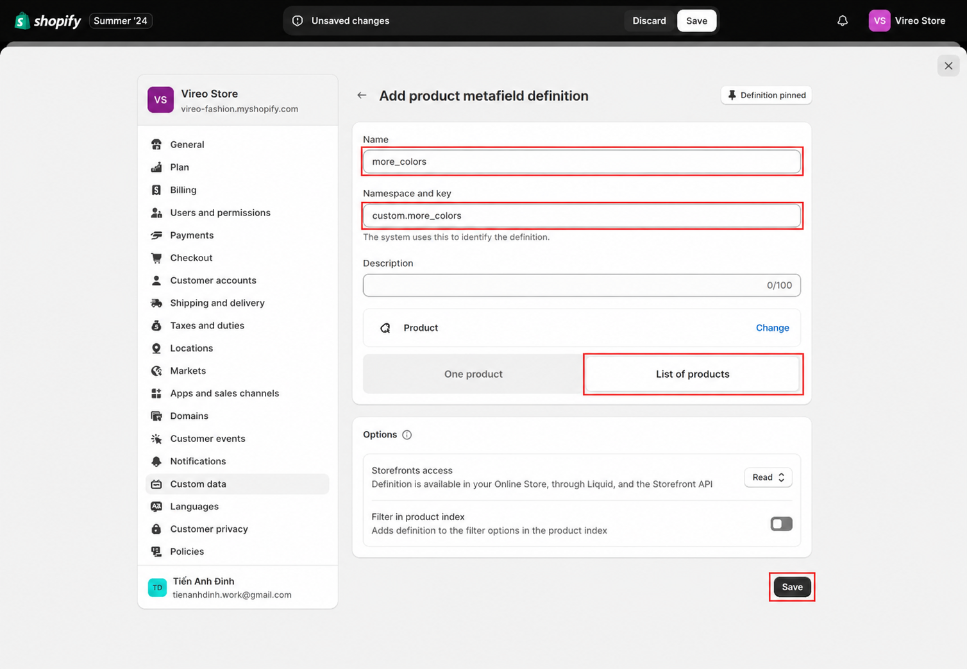Toggle Filter in product index switch
The width and height of the screenshot is (967, 669).
point(781,523)
